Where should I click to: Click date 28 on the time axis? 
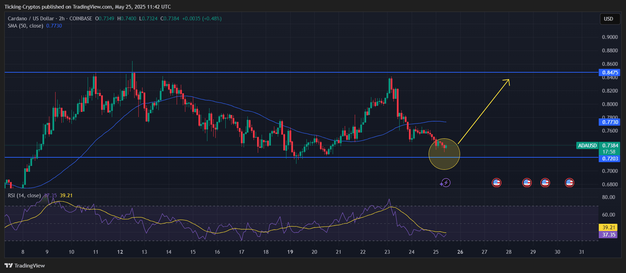tap(509, 252)
